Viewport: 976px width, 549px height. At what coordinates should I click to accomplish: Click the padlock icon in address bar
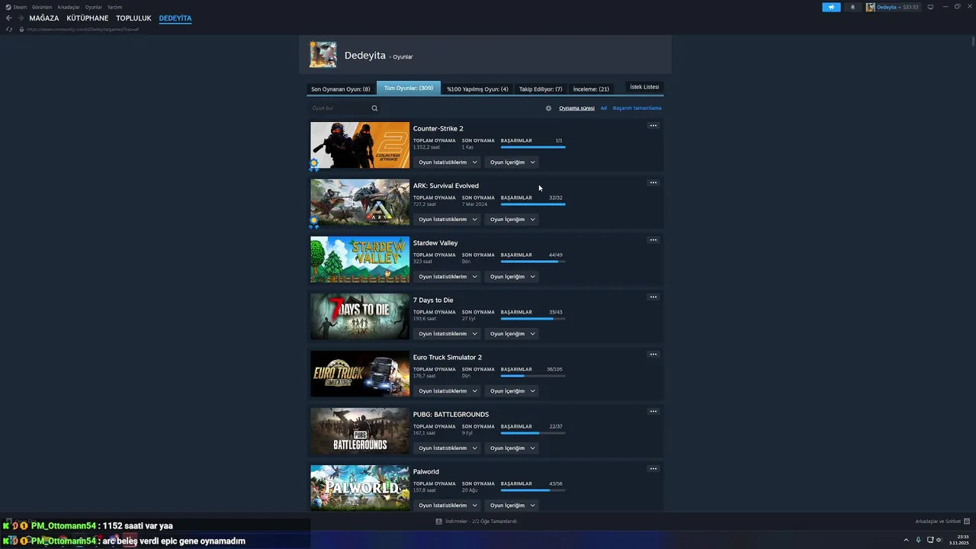pos(21,29)
